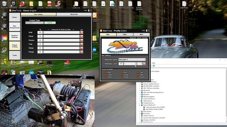
Task: Open Output Testing section
Action: tap(15, 46)
